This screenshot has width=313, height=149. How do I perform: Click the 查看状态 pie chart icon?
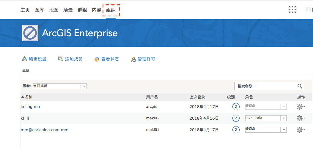[97, 59]
